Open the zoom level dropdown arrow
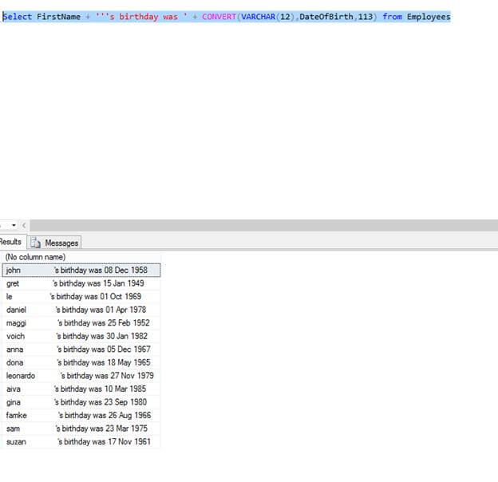The width and height of the screenshot is (498, 482). pos(14,225)
